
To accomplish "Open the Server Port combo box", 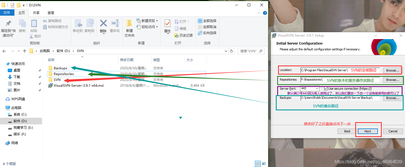I will pos(310,89).
